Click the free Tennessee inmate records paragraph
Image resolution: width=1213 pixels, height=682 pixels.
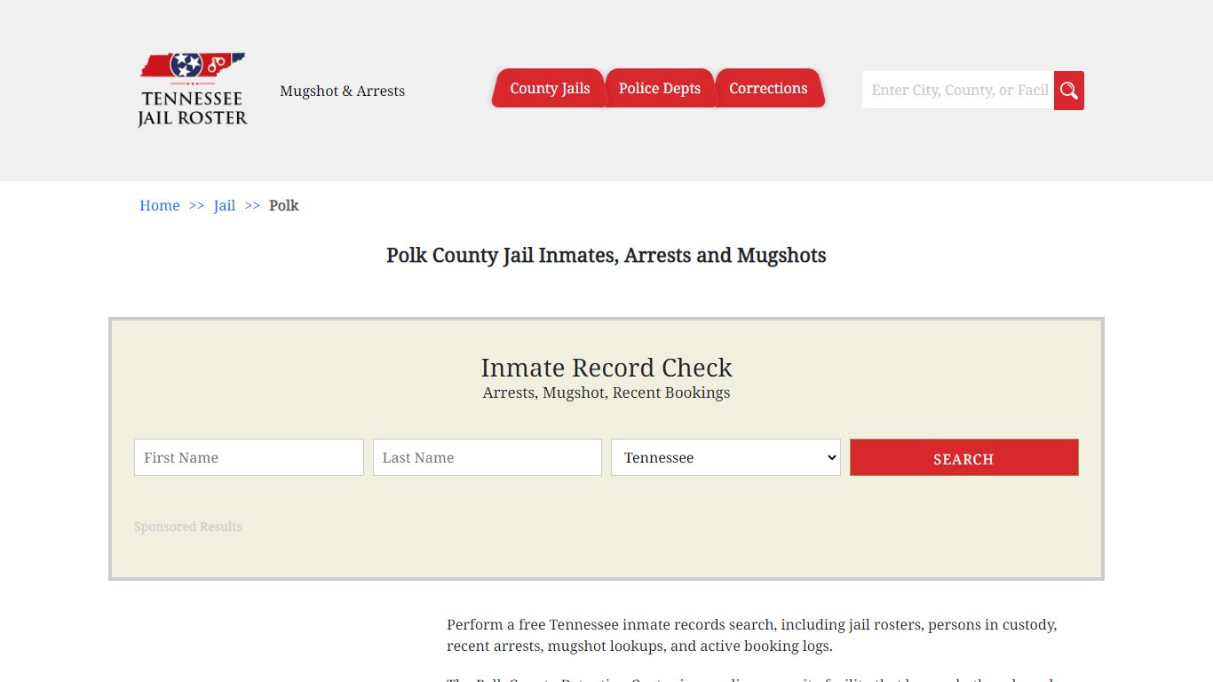[x=752, y=635]
